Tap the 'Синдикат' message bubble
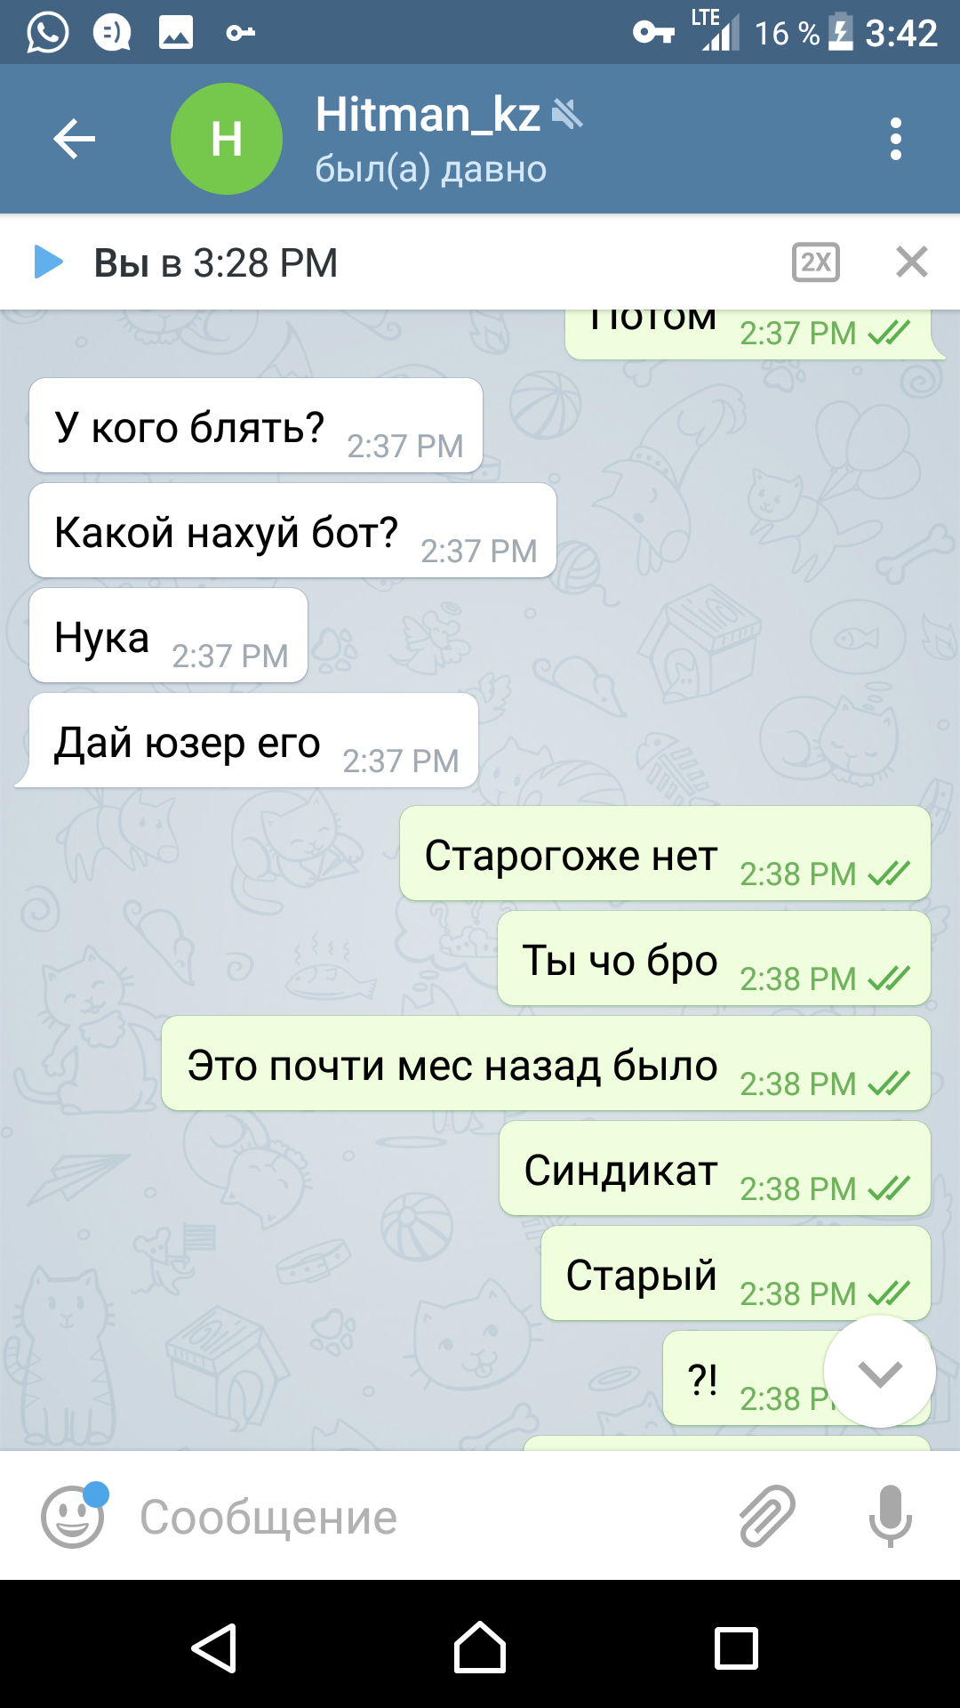 pos(715,1169)
